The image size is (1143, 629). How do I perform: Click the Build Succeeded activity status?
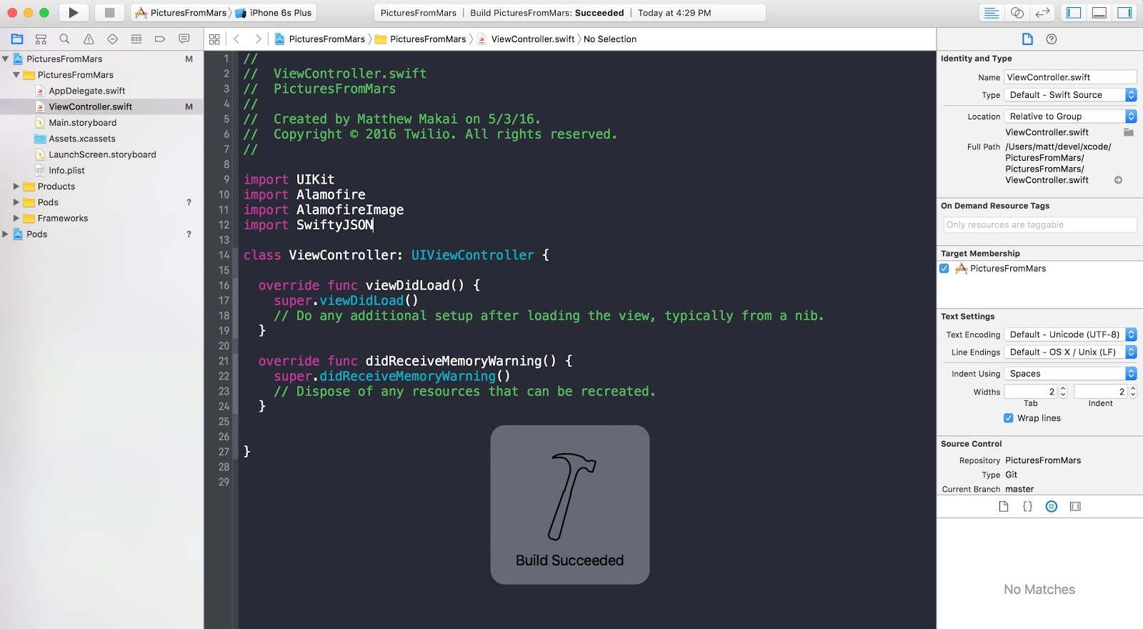click(x=569, y=13)
